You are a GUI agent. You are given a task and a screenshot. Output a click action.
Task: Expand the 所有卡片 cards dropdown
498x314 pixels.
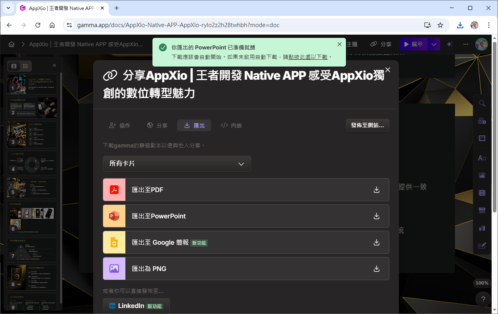[x=177, y=164]
